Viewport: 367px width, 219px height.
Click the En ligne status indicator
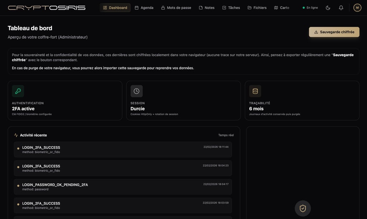point(310,8)
